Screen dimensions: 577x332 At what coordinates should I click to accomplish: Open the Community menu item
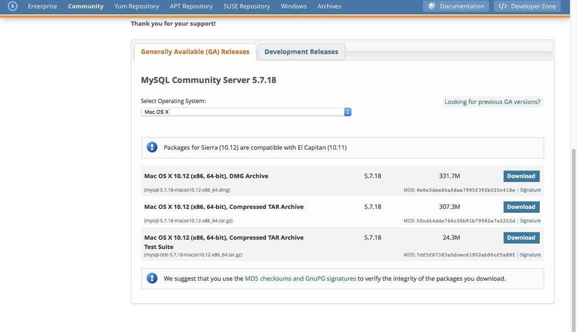(x=86, y=6)
